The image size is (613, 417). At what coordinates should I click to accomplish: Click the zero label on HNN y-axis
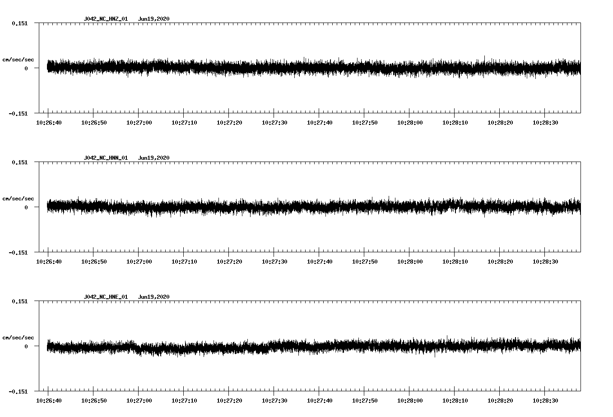click(26, 207)
